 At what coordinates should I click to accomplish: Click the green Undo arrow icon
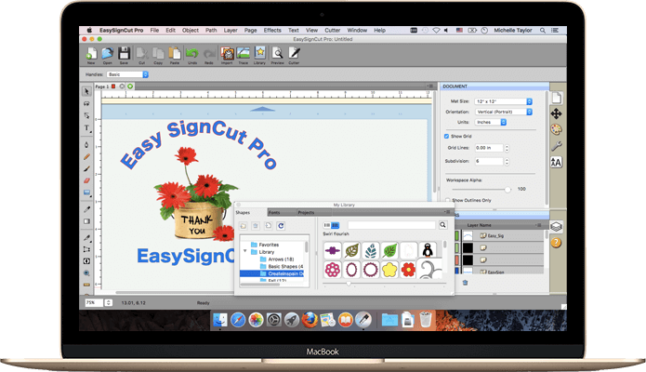[x=191, y=54]
